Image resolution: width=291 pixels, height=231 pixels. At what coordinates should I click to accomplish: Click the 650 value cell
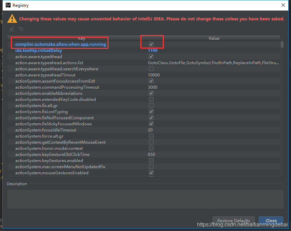coord(152,155)
